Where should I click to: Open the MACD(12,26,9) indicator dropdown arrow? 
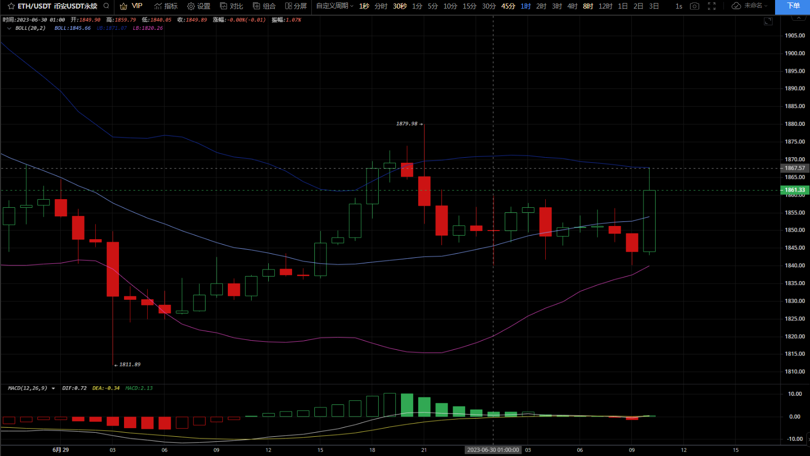pos(53,388)
